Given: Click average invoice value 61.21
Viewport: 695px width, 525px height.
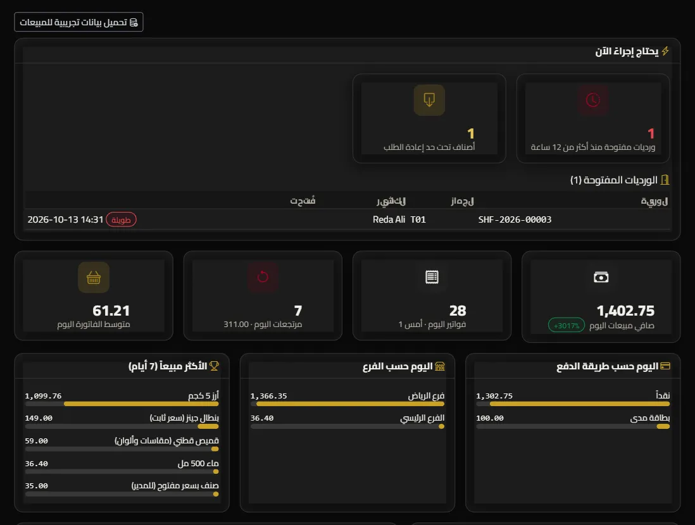Looking at the screenshot, I should pyautogui.click(x=111, y=311).
